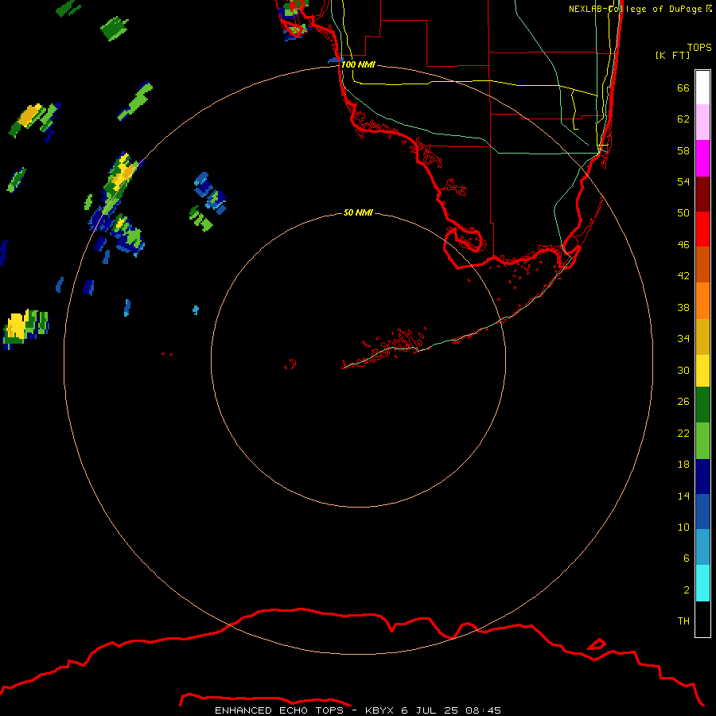Click the "TOPS" legend heading
The width and height of the screenshot is (716, 716).
pyautogui.click(x=699, y=47)
